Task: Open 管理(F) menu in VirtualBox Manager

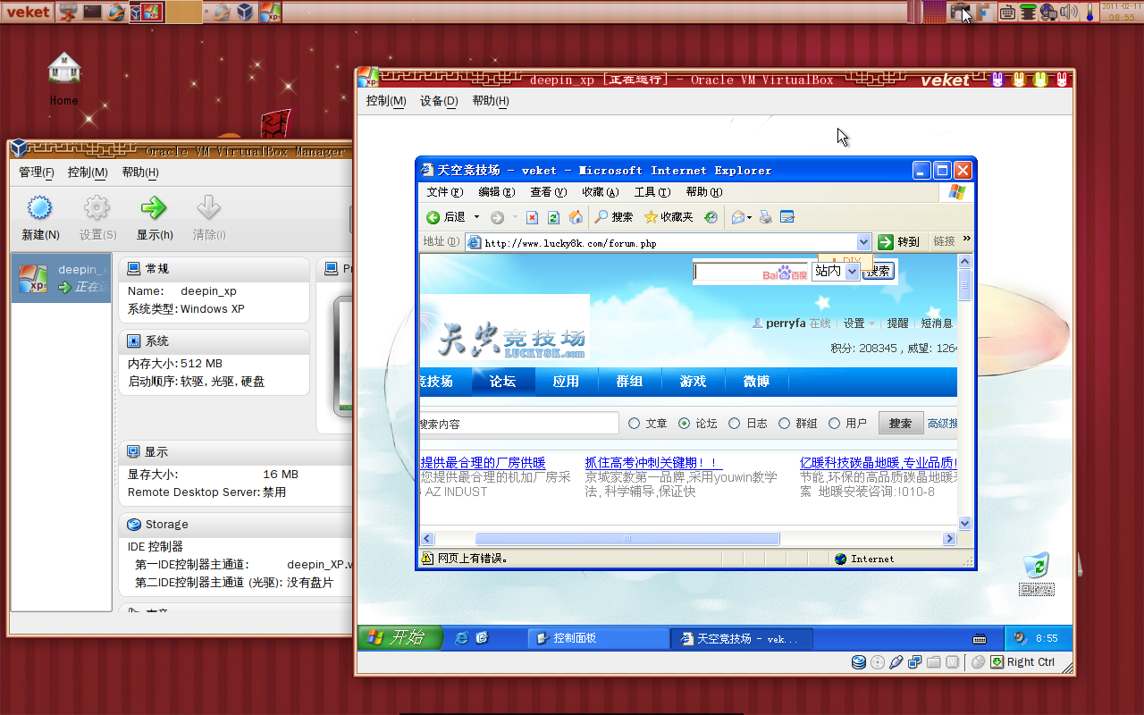Action: 37,172
